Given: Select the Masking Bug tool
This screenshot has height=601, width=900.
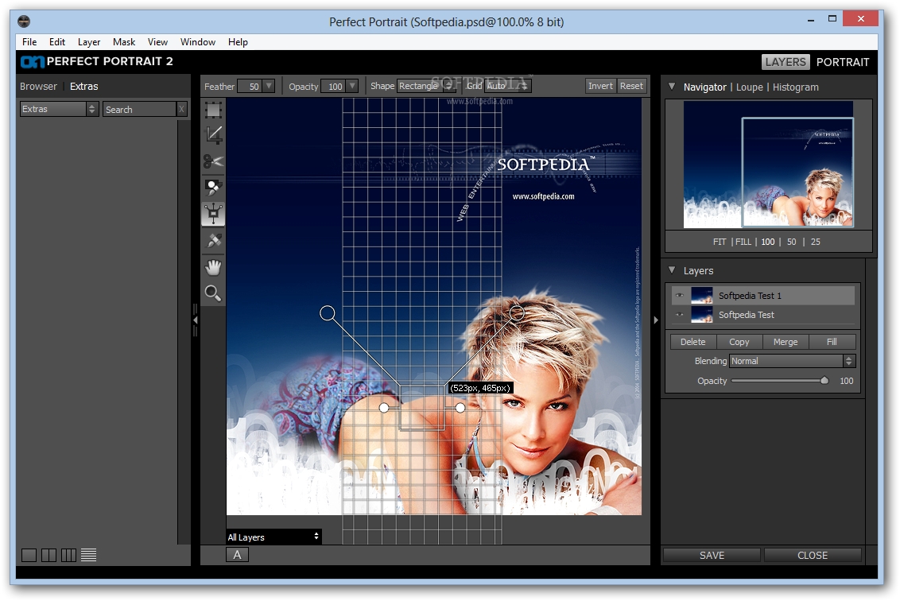Looking at the screenshot, I should click(213, 214).
